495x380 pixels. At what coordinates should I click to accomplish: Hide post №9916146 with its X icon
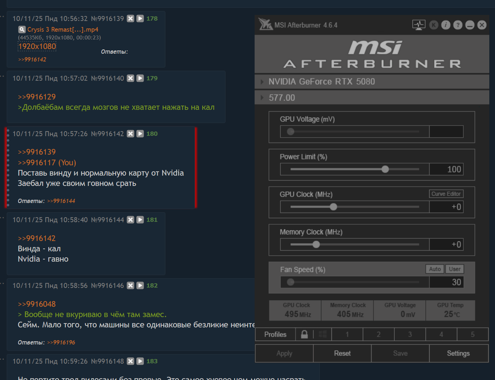131,285
